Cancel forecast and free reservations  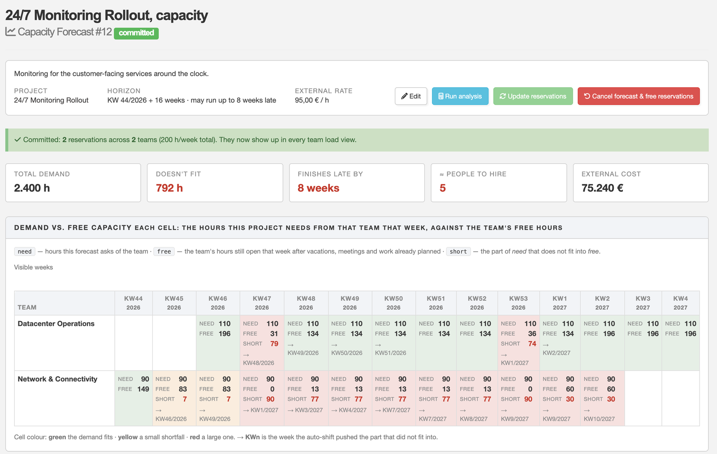(639, 96)
